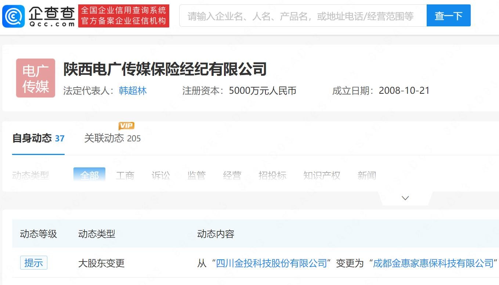Screen dimensions: 499x285
Task: Click the registered capital 5000万元人民币 value
Action: click(x=263, y=91)
